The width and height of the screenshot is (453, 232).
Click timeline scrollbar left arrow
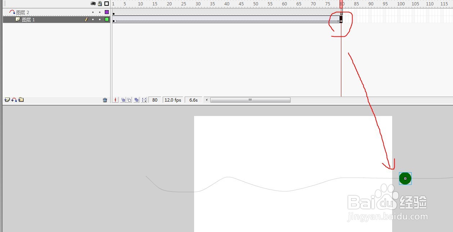[207, 100]
